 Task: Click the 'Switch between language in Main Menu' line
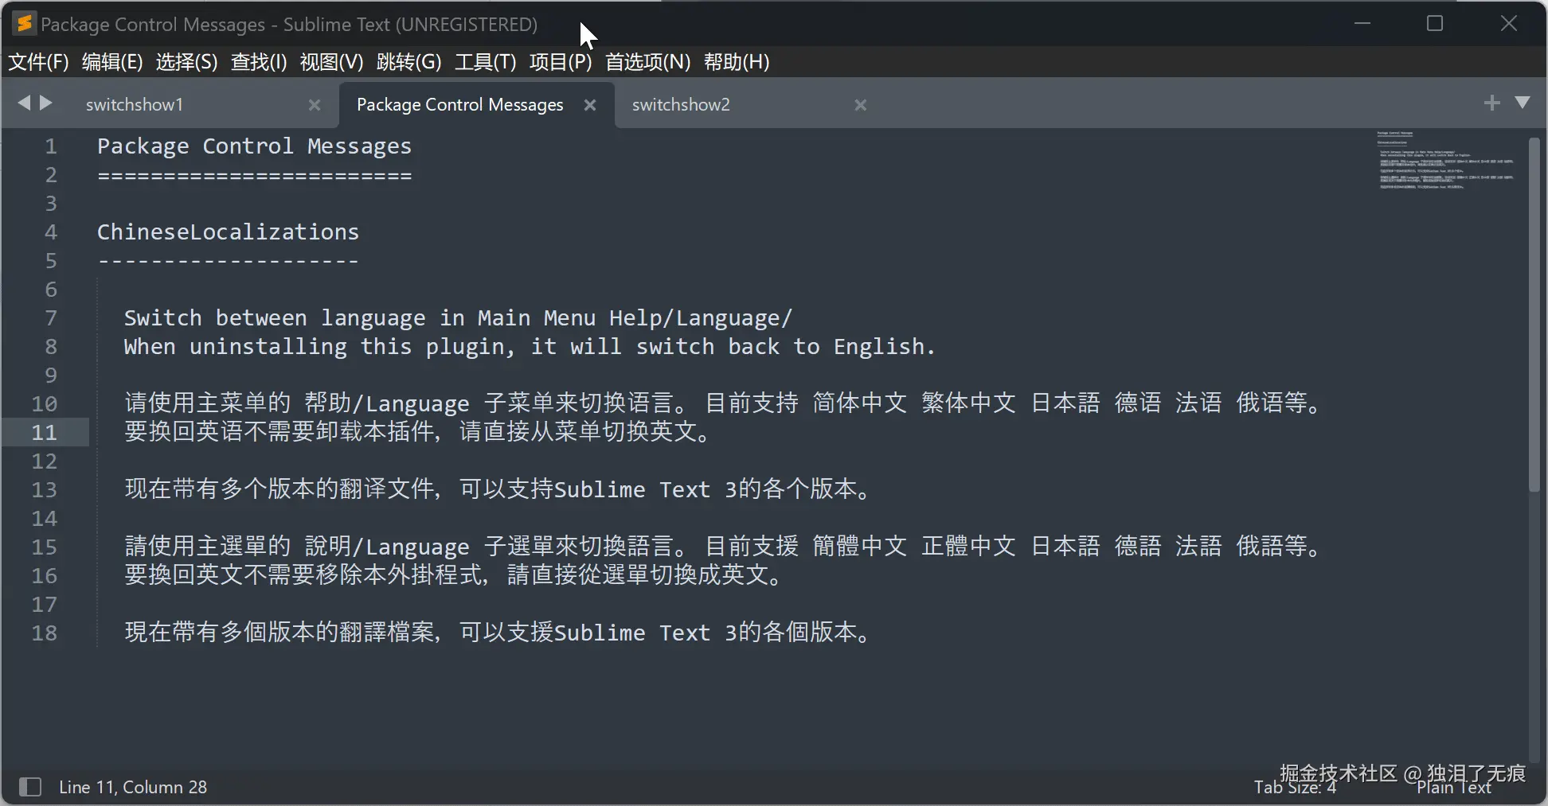[458, 318]
